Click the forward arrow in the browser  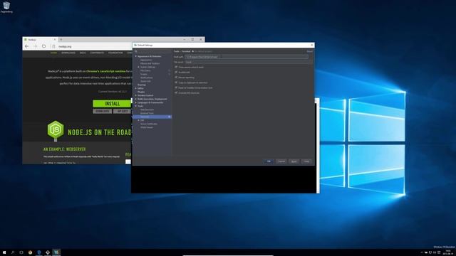(35, 46)
